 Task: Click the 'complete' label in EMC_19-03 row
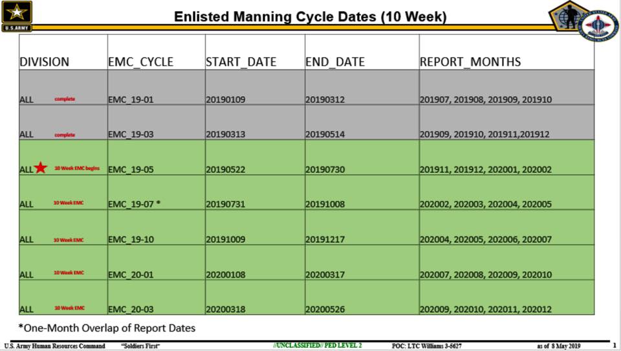[65, 135]
